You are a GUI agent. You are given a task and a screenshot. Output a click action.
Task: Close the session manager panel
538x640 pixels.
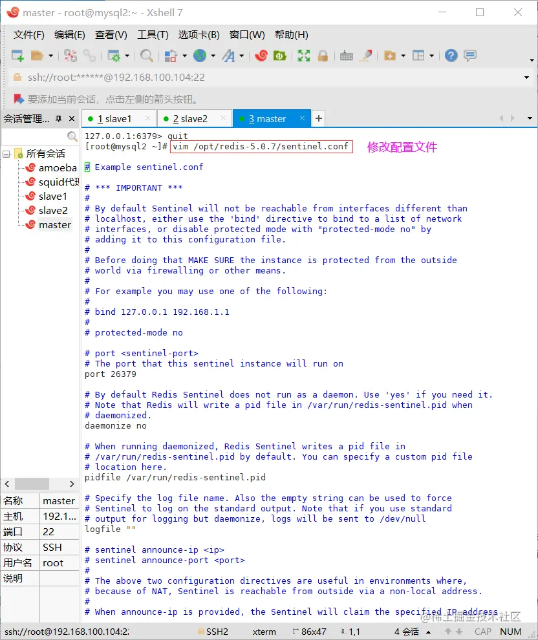(72, 119)
